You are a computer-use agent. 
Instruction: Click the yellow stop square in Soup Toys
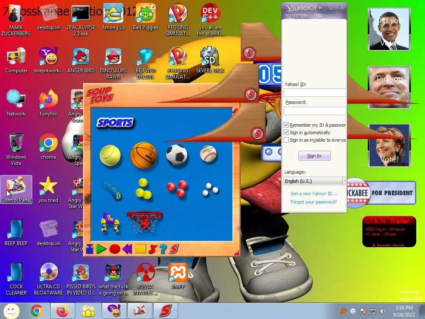[140, 249]
